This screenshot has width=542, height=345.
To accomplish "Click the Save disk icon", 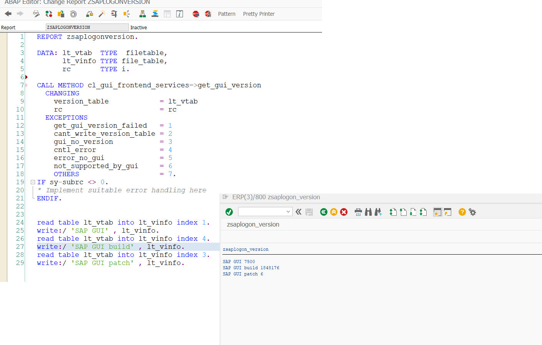I will pyautogui.click(x=309, y=212).
